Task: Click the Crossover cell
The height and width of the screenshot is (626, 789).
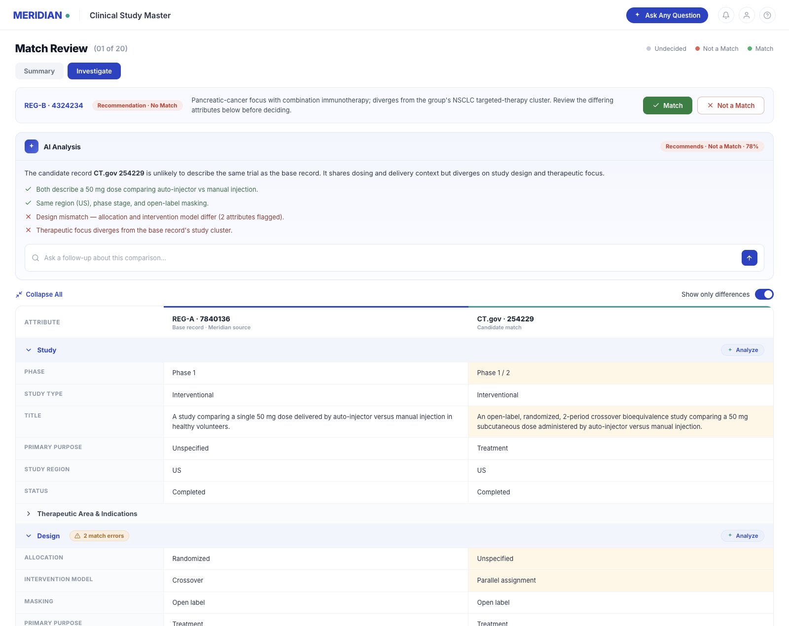Action: click(x=316, y=581)
